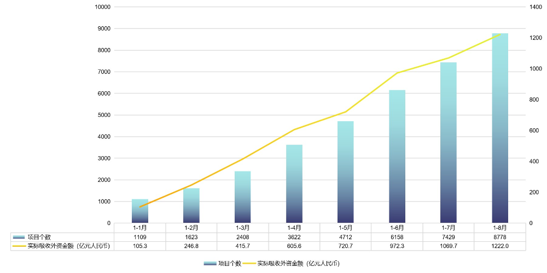The image size is (547, 273).
Task: Select table cell with value 8778
Action: [500, 237]
